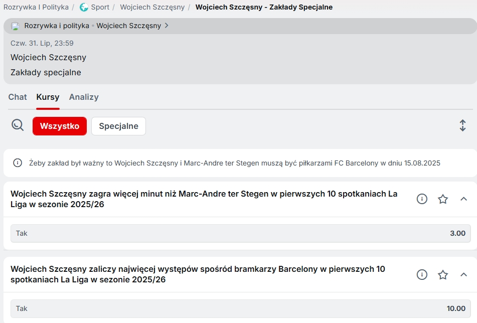Image resolution: width=477 pixels, height=323 pixels.
Task: Collapse the most appearances goalkeeper market
Action: click(463, 274)
